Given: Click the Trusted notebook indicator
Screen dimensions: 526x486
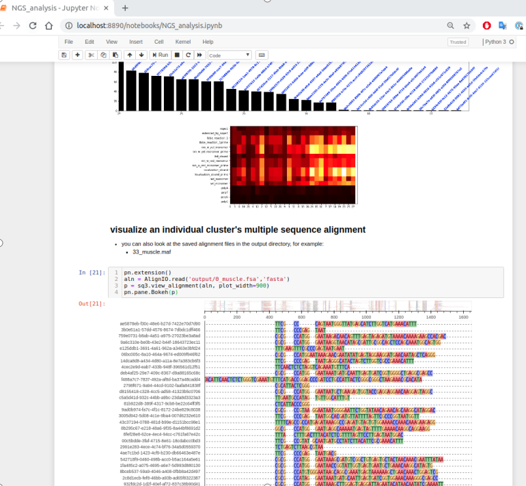Looking at the screenshot, I should 458,42.
